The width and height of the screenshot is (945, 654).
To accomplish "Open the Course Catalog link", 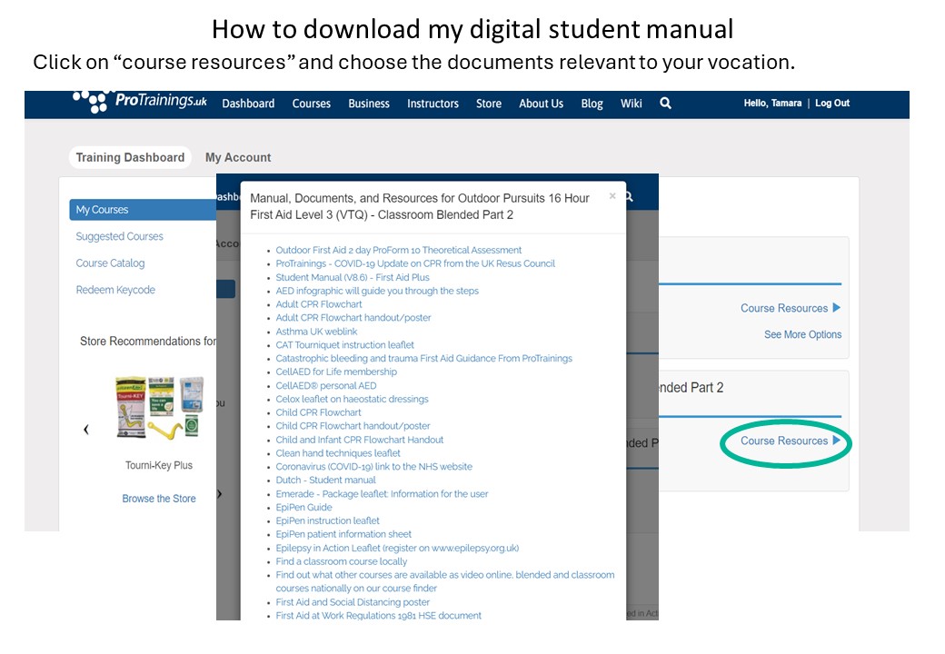I will [110, 263].
